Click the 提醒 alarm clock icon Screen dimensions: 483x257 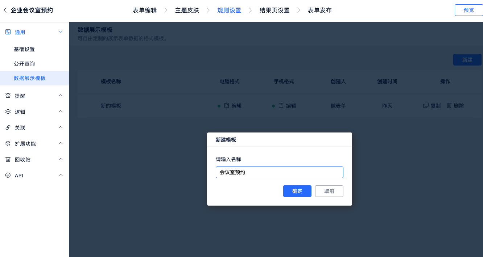point(8,96)
